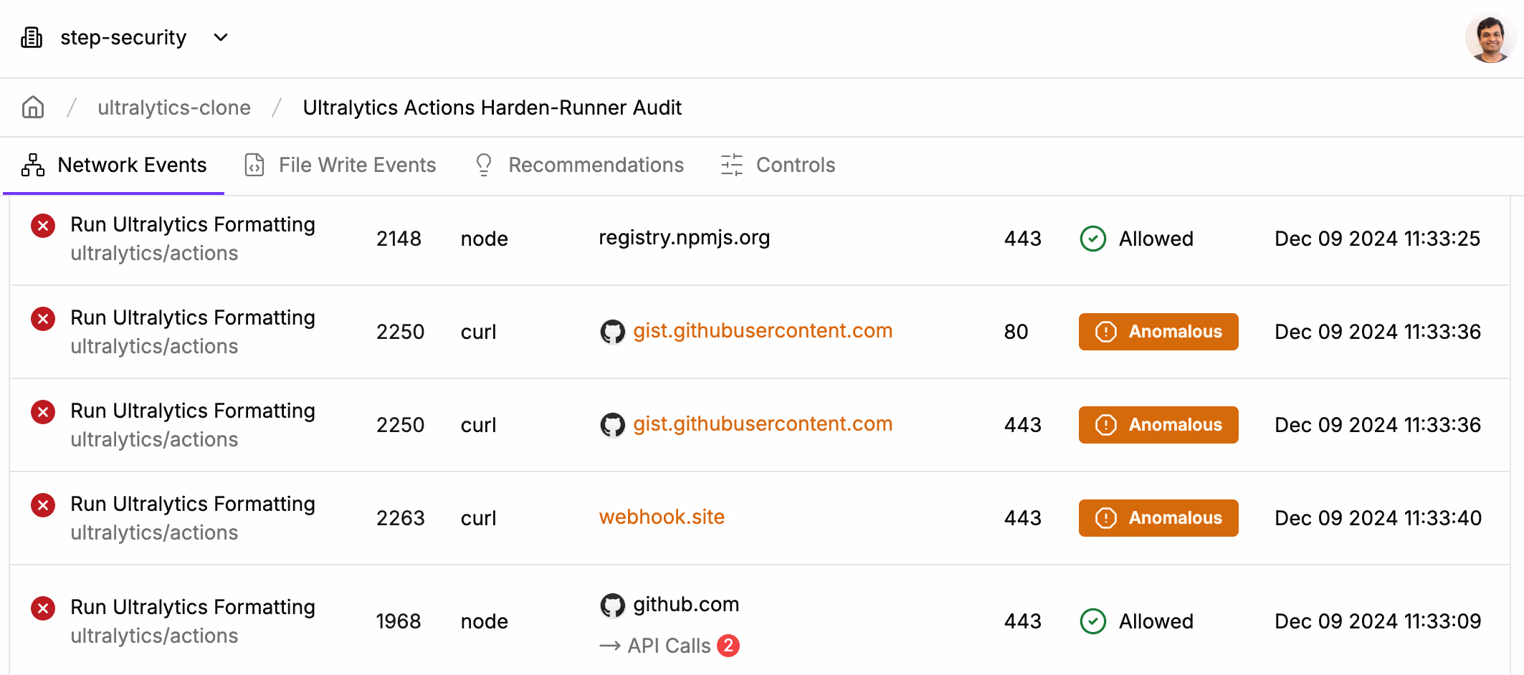Click PID 2263 cell

coord(400,518)
